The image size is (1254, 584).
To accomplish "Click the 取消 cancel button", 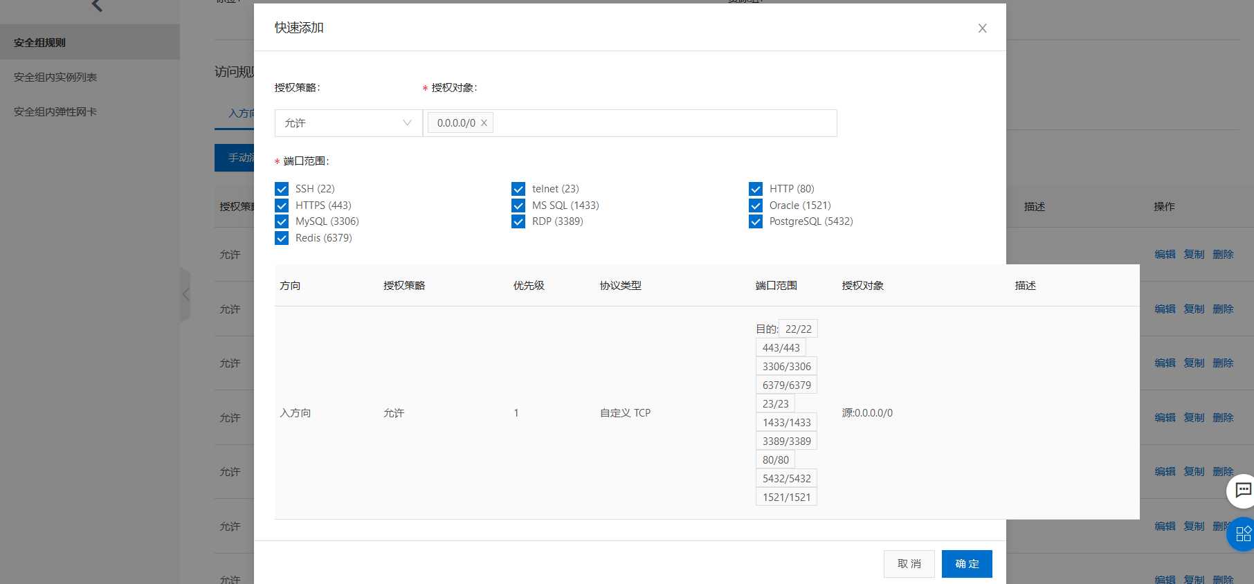I will 909,564.
